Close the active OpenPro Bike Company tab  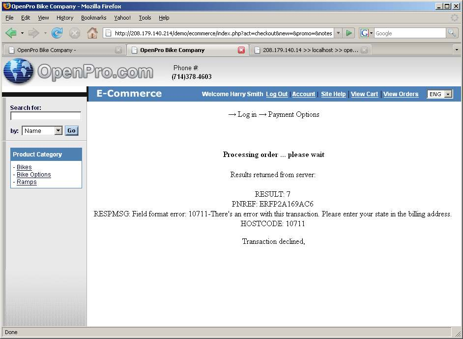click(241, 50)
